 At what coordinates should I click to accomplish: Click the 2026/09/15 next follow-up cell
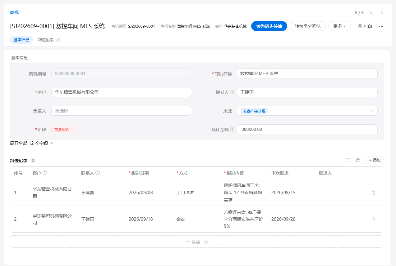pos(283,193)
